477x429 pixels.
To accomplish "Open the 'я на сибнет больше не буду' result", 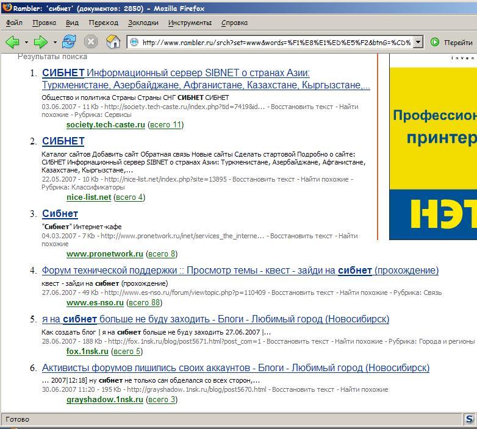I will (x=216, y=319).
